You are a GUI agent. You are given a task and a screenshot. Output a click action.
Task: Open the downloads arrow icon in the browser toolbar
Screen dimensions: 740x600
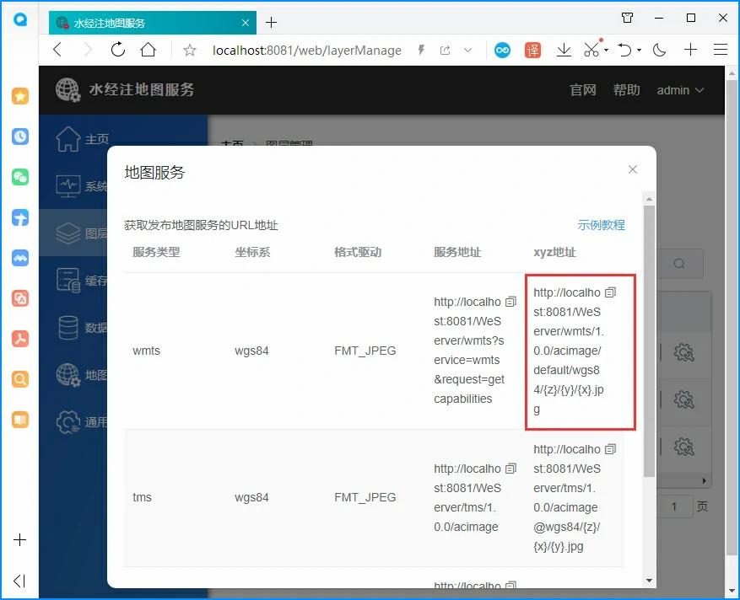564,50
